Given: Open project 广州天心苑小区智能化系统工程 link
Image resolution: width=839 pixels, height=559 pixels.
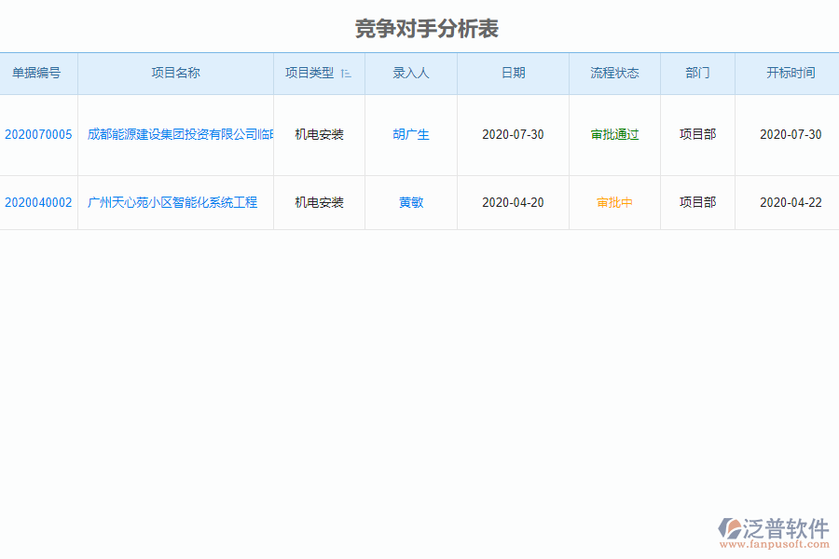Looking at the screenshot, I should pos(174,202).
